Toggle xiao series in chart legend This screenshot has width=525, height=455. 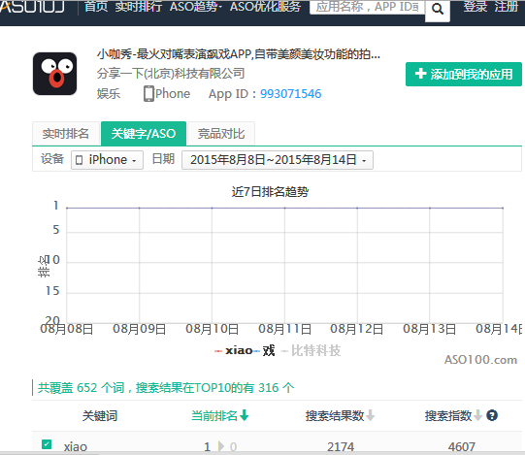pyautogui.click(x=233, y=350)
